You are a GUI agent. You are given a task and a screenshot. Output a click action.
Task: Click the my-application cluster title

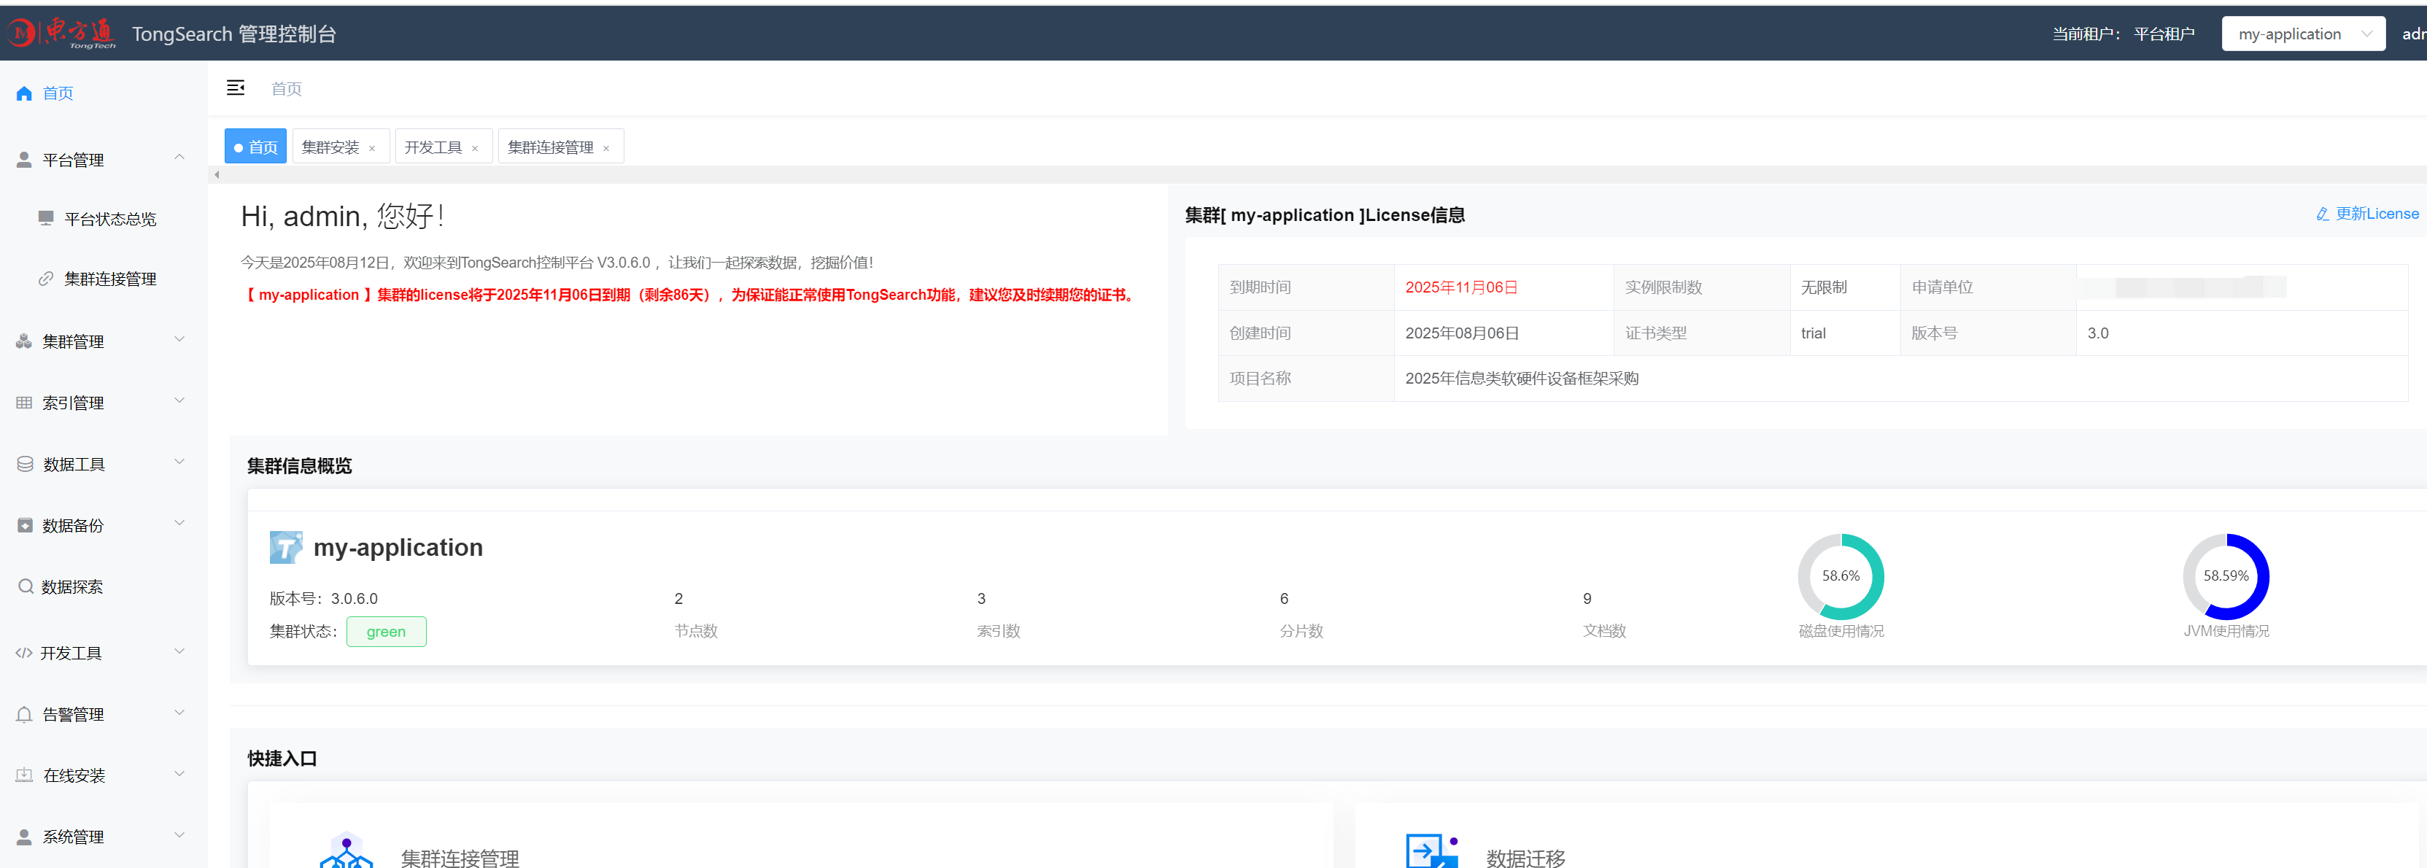click(x=398, y=548)
